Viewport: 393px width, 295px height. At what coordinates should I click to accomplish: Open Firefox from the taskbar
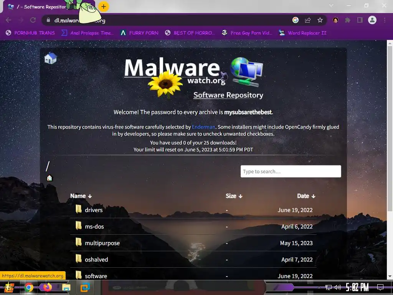point(47,287)
